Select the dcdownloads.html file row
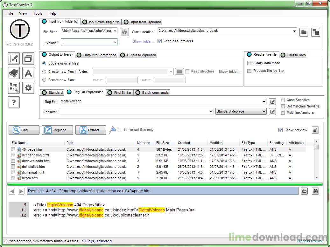The image size is (330, 247). click(x=158, y=161)
